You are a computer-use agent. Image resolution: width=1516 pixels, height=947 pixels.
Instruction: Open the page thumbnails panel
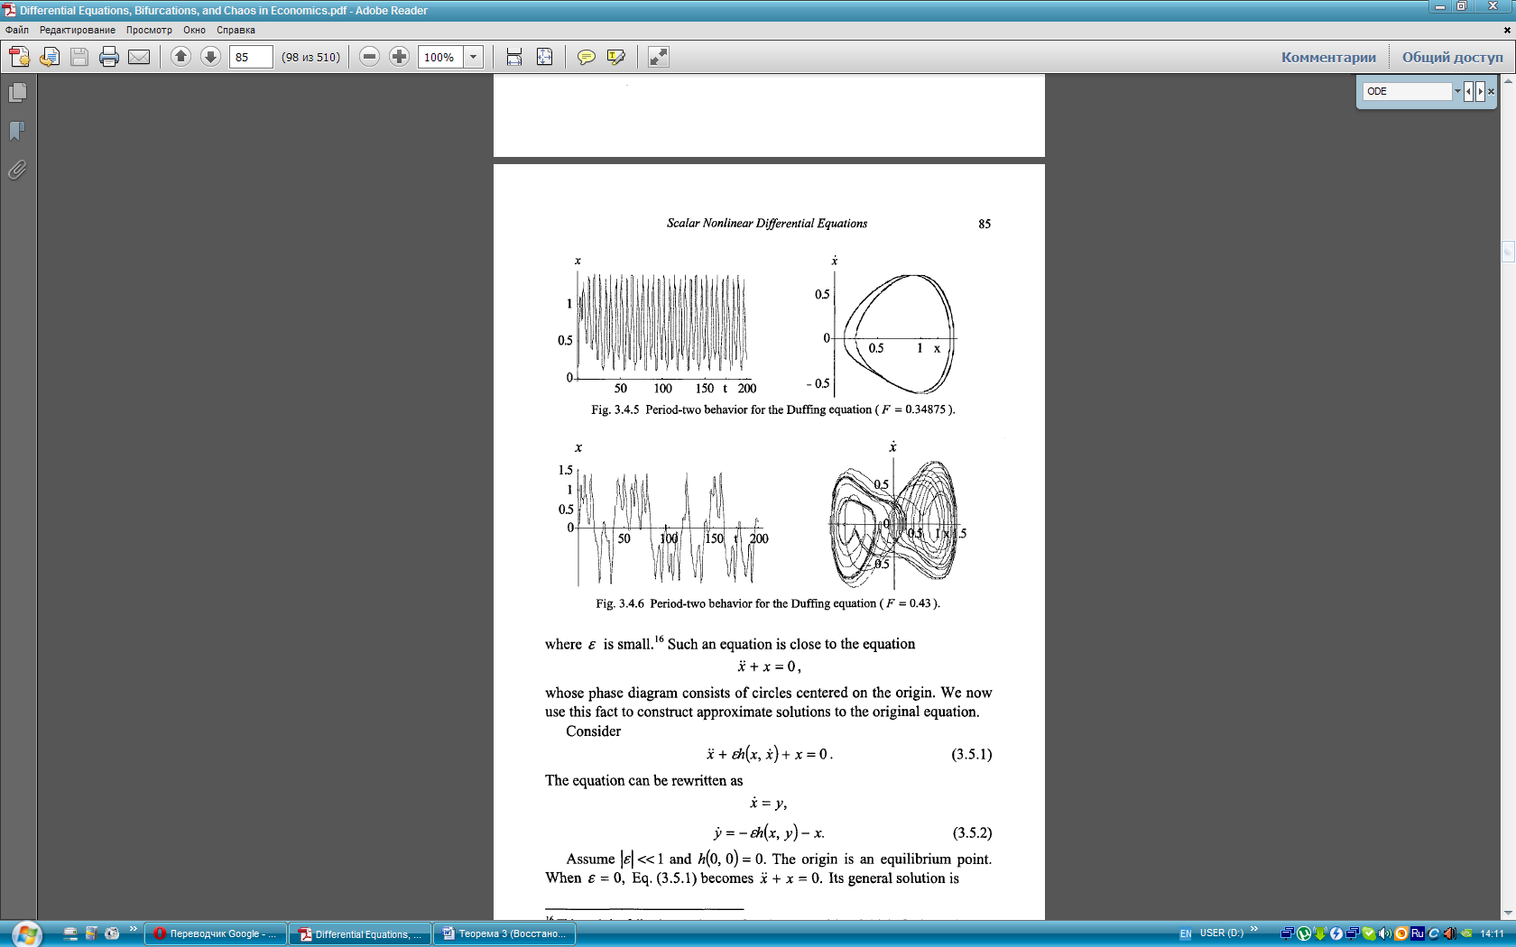pos(17,92)
